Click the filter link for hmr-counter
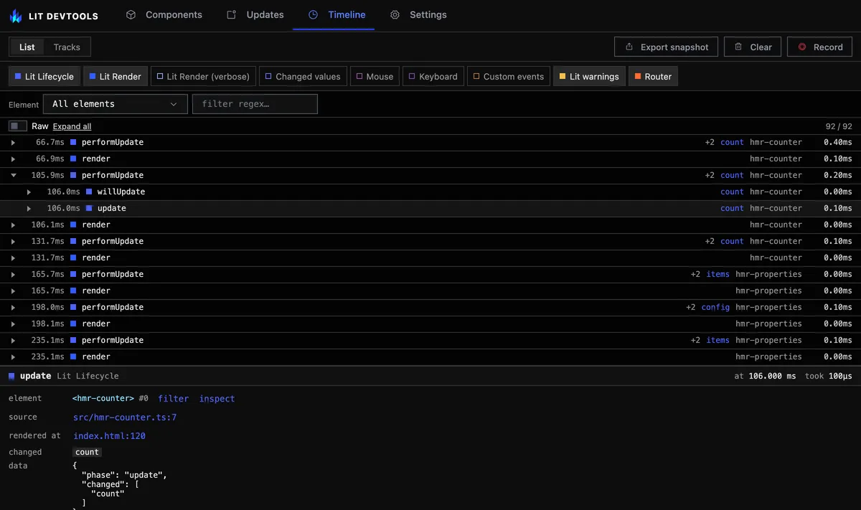 [x=174, y=399]
